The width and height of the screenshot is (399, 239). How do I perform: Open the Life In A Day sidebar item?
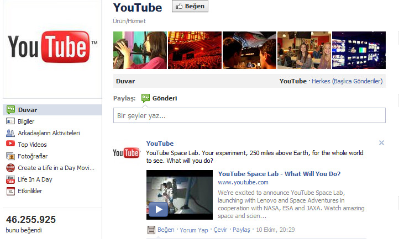pos(35,179)
